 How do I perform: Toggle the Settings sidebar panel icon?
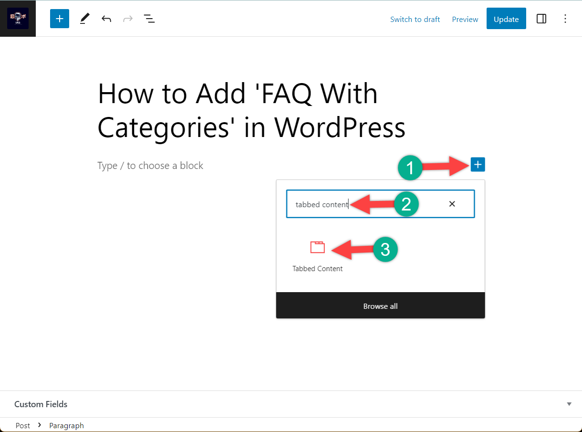coord(541,19)
